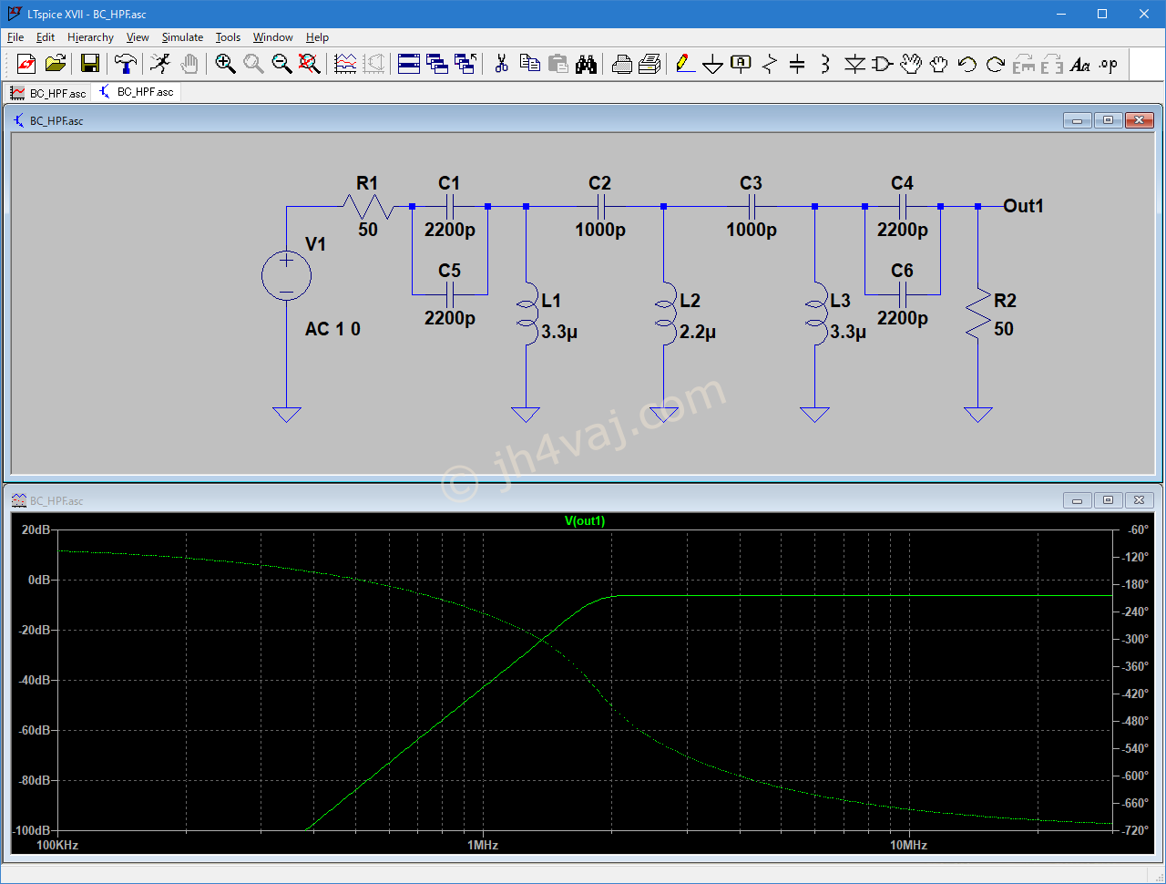Click the Zoom Full Extents icon

[x=310, y=64]
